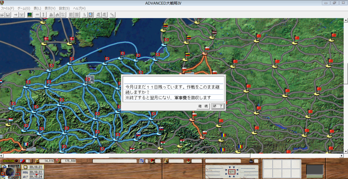The height and width of the screenshot is (179, 348).
Task: Open the ゲーム(G) menu
Action: (x=24, y=8)
